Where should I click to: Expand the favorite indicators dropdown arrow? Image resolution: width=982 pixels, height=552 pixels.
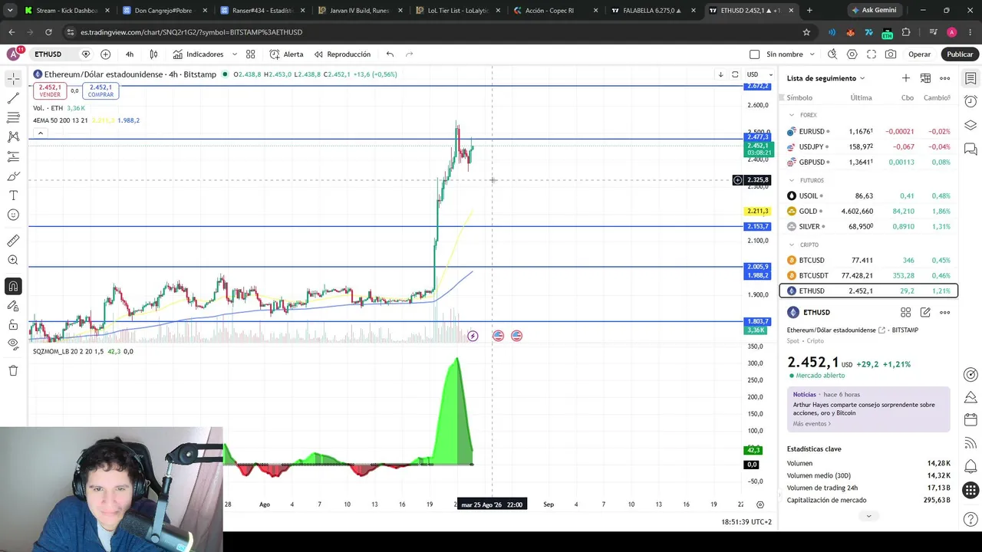pyautogui.click(x=234, y=54)
